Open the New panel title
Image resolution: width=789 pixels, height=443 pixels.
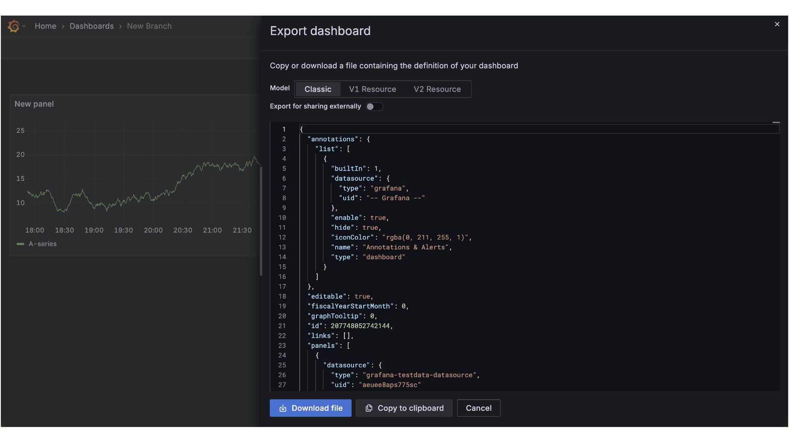(34, 104)
